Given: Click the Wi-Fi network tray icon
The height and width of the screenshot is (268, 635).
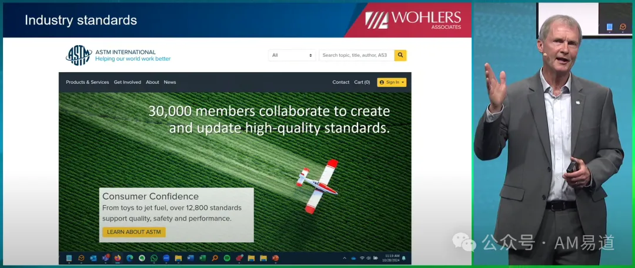Looking at the screenshot, I should (x=362, y=258).
